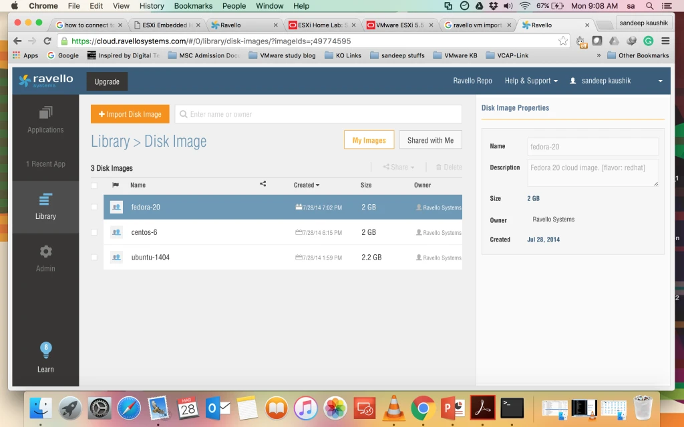Click the name or owner search field
The image size is (684, 427).
(x=319, y=114)
